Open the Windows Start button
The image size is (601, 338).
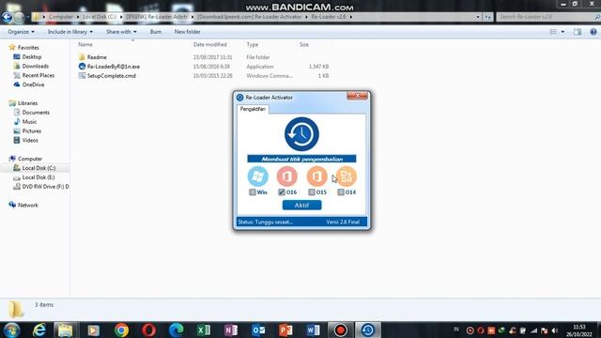[x=11, y=330]
